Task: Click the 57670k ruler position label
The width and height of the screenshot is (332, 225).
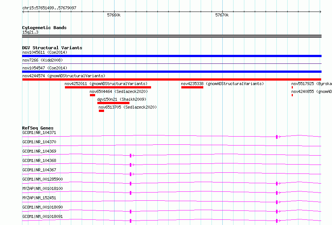Action: click(x=222, y=15)
